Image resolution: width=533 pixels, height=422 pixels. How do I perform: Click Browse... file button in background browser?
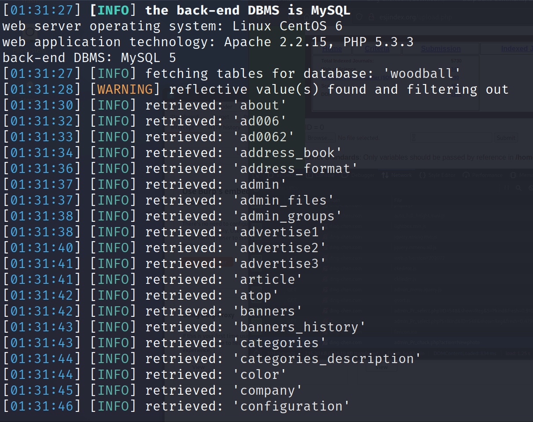321,138
